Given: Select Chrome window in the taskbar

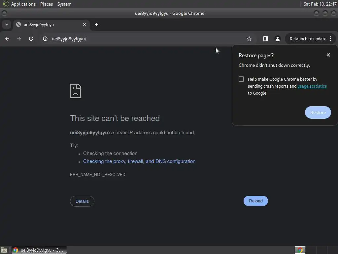Looking at the screenshot, I should click(39, 250).
